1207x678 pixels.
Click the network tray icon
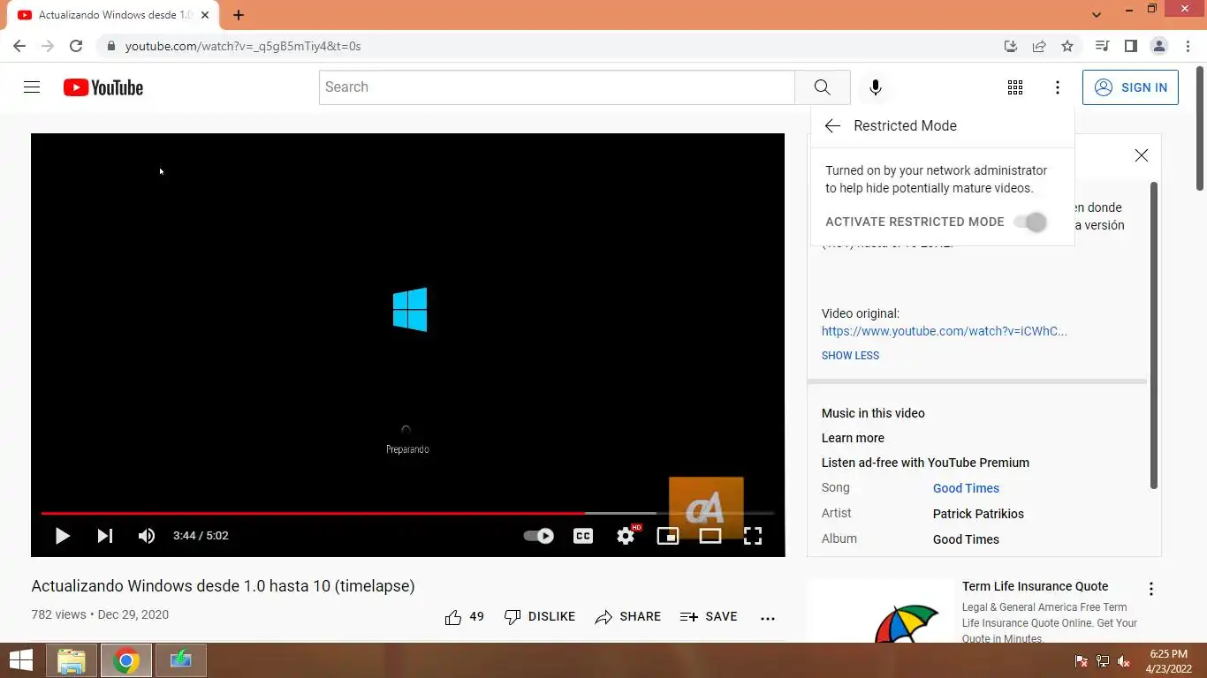1103,661
